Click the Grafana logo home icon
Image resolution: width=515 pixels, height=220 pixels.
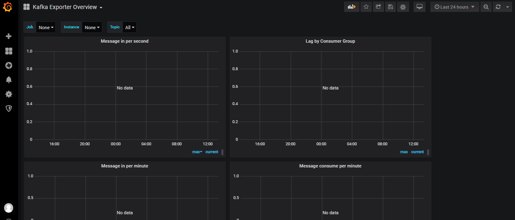(8, 7)
